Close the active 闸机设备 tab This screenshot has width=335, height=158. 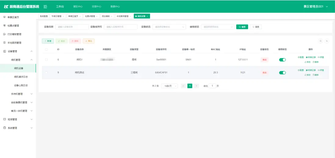(x=147, y=16)
